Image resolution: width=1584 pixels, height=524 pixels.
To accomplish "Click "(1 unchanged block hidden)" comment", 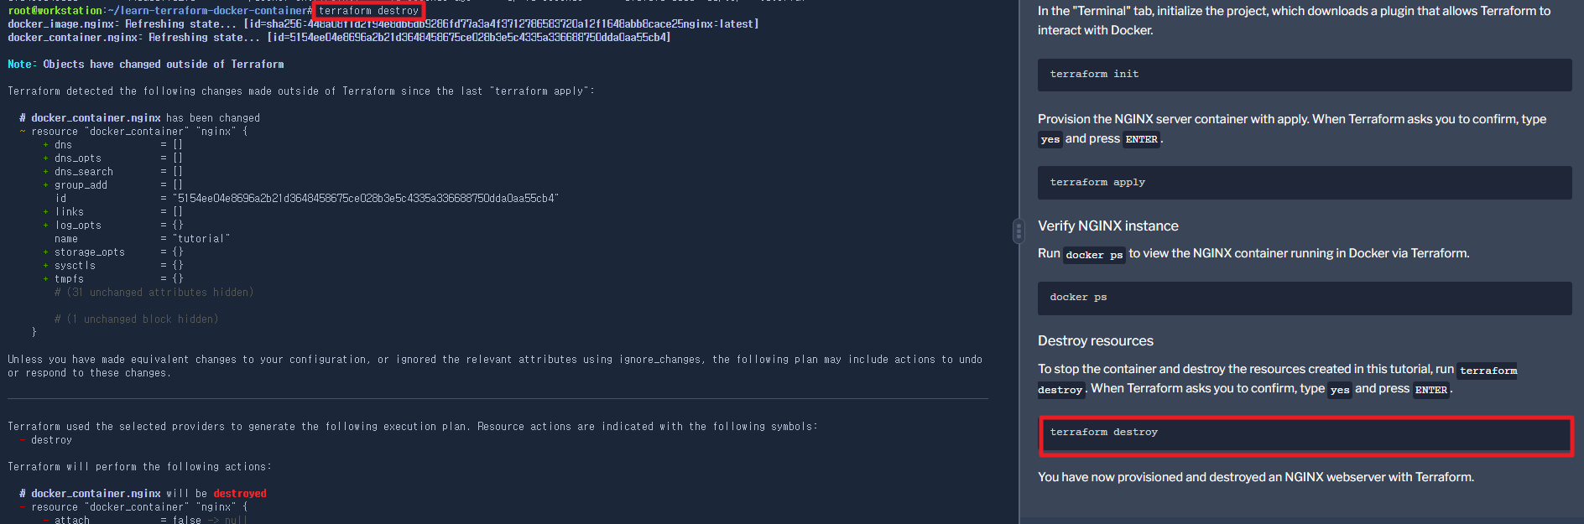I will tap(136, 319).
